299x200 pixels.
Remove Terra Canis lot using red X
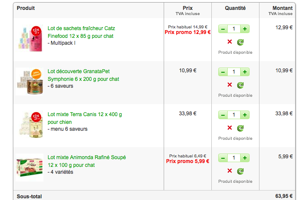pyautogui.click(x=229, y=127)
